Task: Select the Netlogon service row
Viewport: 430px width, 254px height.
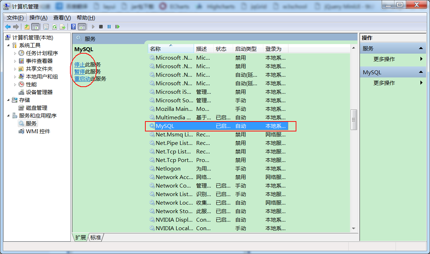Action: 218,168
